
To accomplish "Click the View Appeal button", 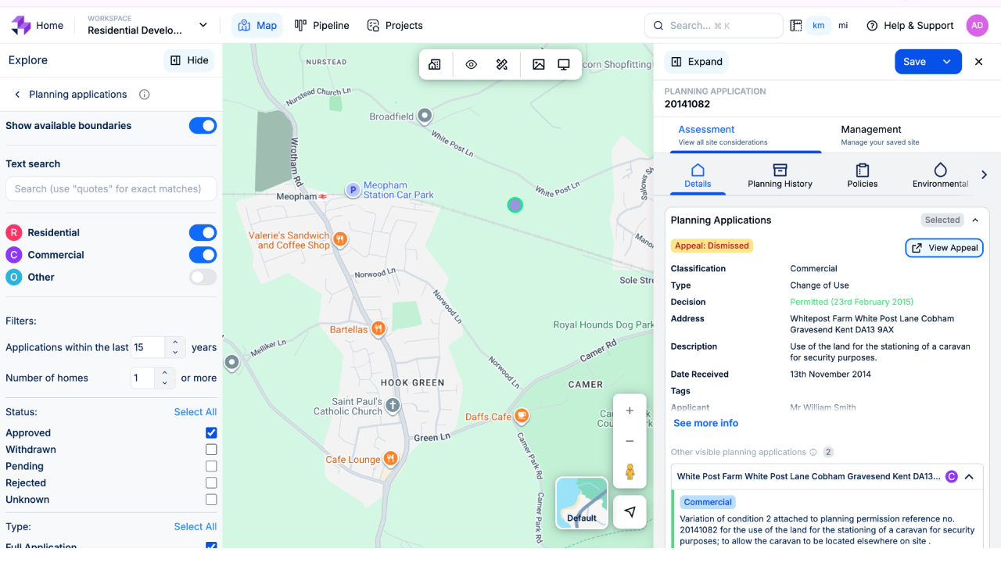I will (944, 248).
